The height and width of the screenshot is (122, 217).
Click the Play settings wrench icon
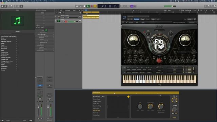tap(126, 22)
